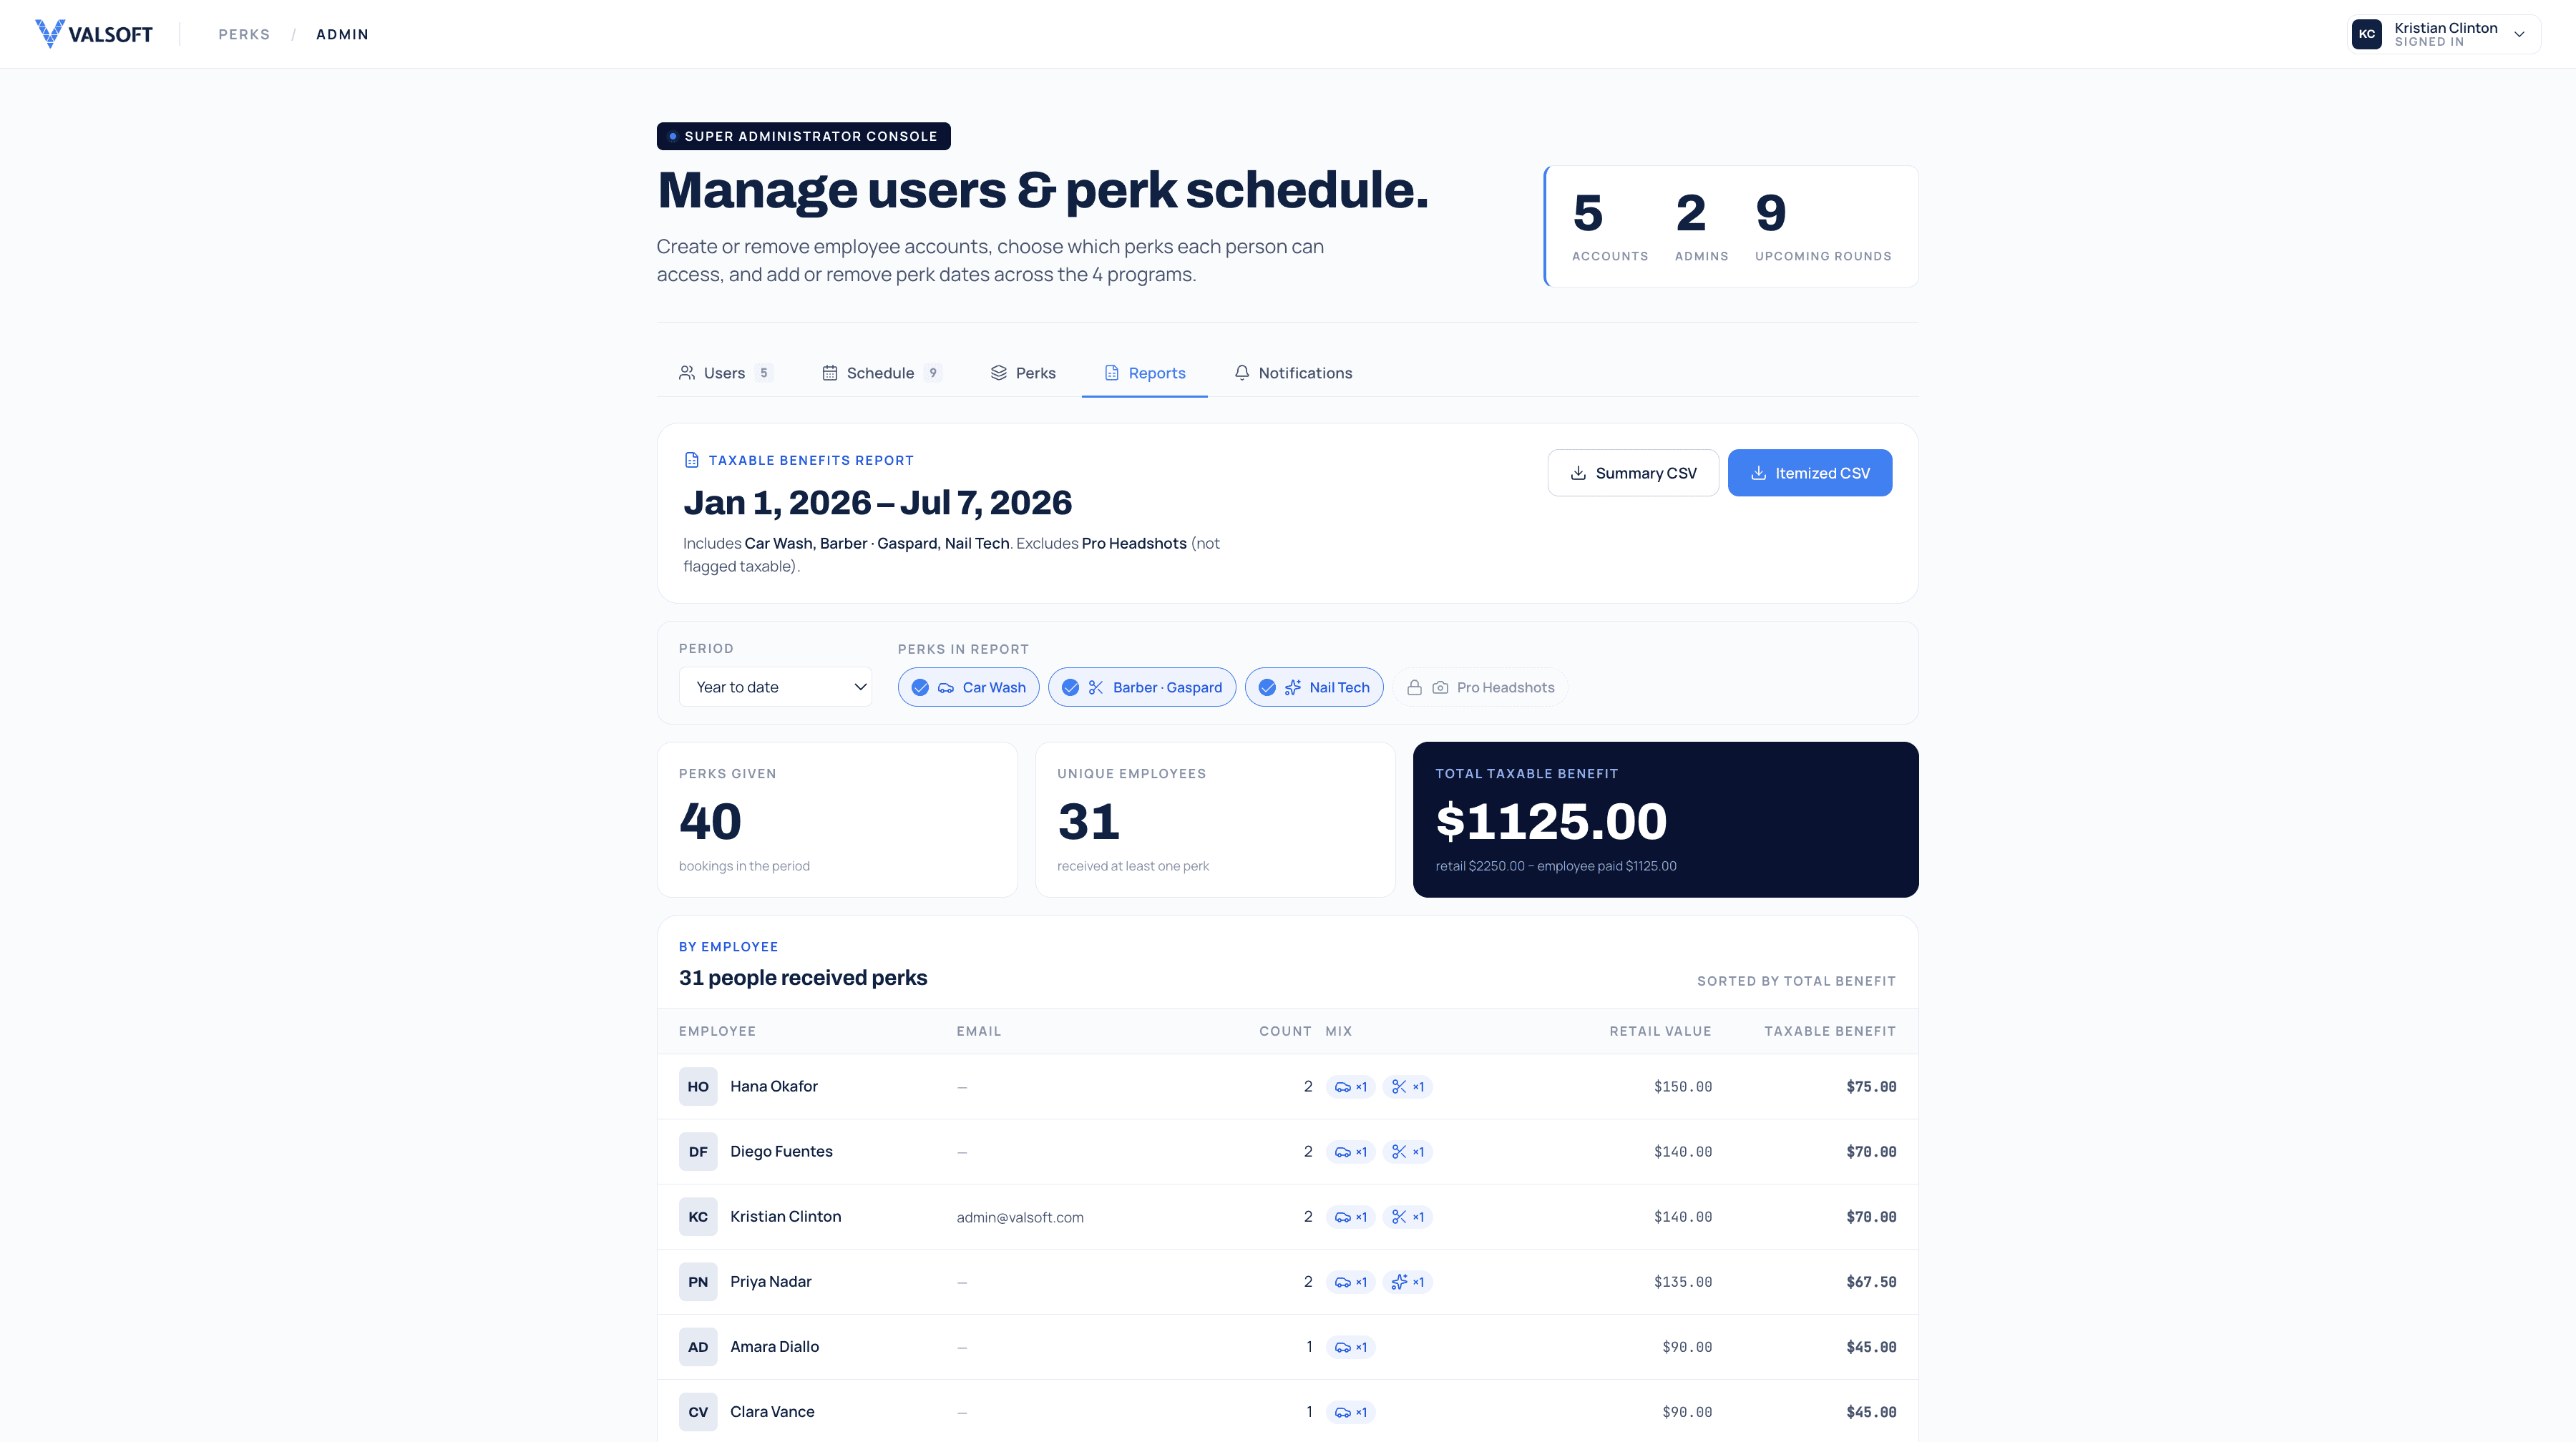Image resolution: width=2576 pixels, height=1442 pixels.
Task: Click the locked Pro Headshots chip
Action: [1480, 687]
